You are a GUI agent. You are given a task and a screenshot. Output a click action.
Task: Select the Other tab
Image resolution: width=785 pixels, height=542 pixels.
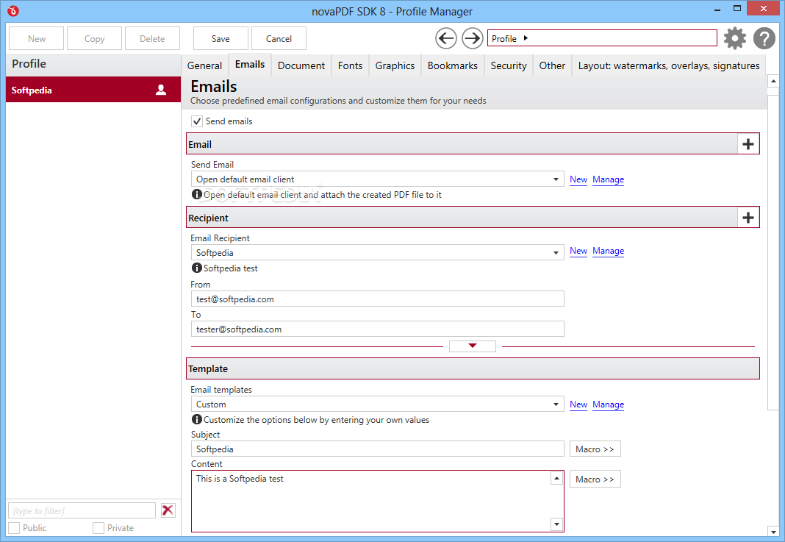pyautogui.click(x=552, y=65)
